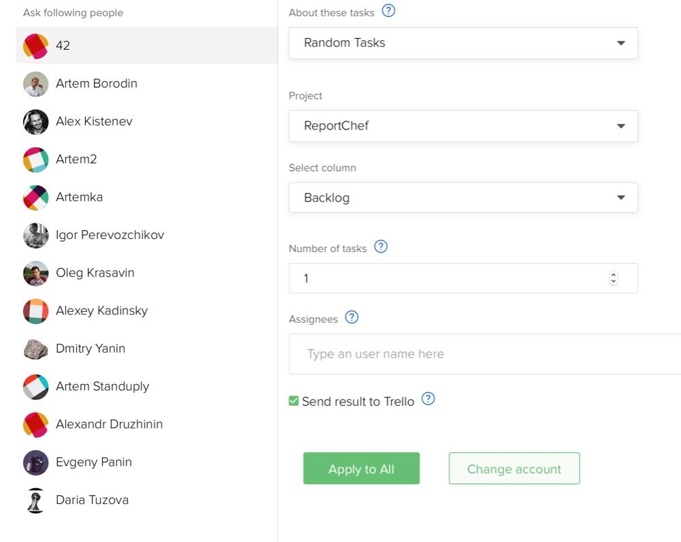Click the avatar of user 42
The height and width of the screenshot is (542, 681).
pos(35,46)
